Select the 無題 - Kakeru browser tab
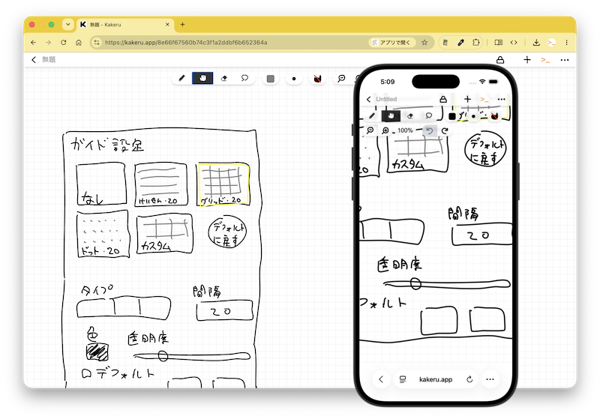This screenshot has width=600, height=419. (124, 25)
